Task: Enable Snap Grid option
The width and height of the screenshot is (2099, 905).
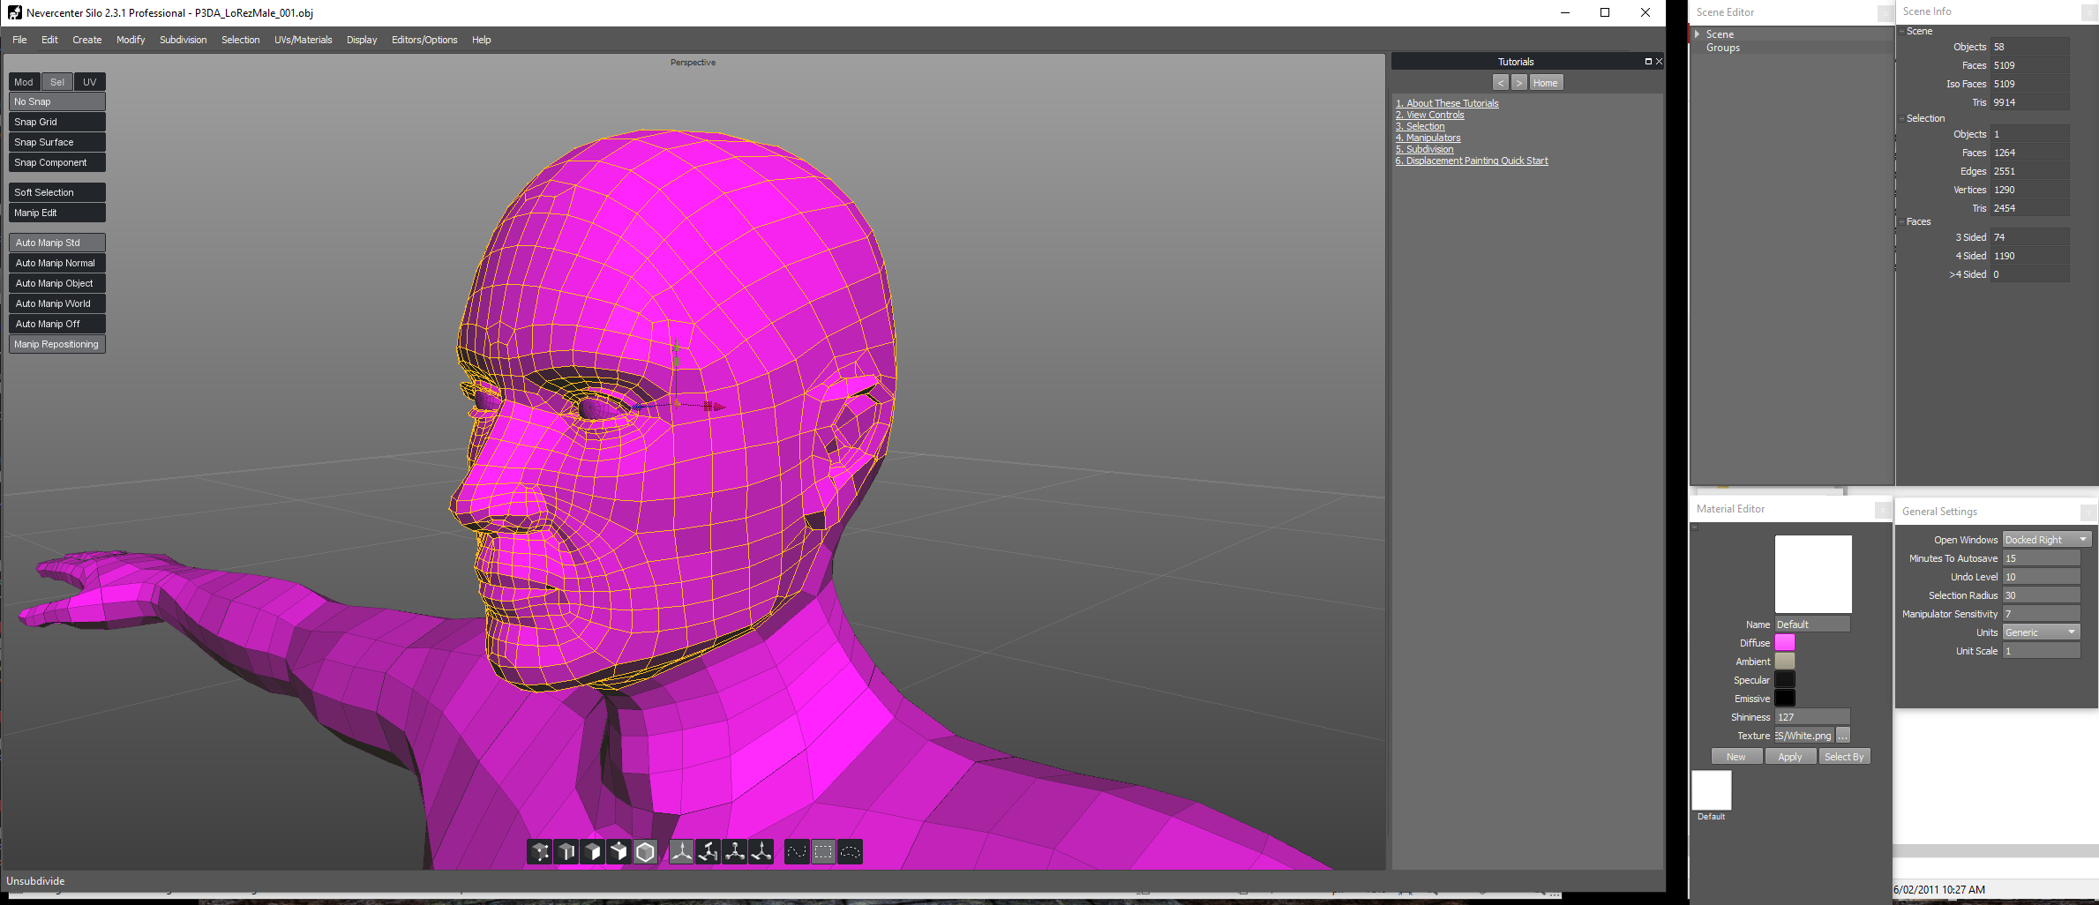Action: pyautogui.click(x=57, y=122)
